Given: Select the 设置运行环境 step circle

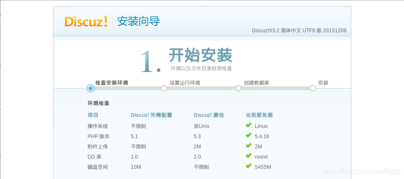Looking at the screenshot, I should tap(164, 88).
